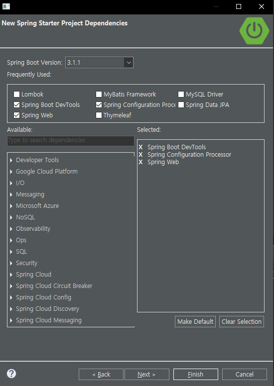The width and height of the screenshot is (274, 386).
Task: Click the Back button
Action: (101, 375)
